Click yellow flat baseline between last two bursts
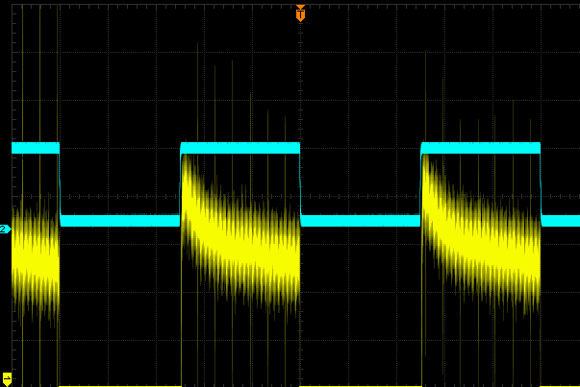This screenshot has width=580, height=387. (361, 385)
